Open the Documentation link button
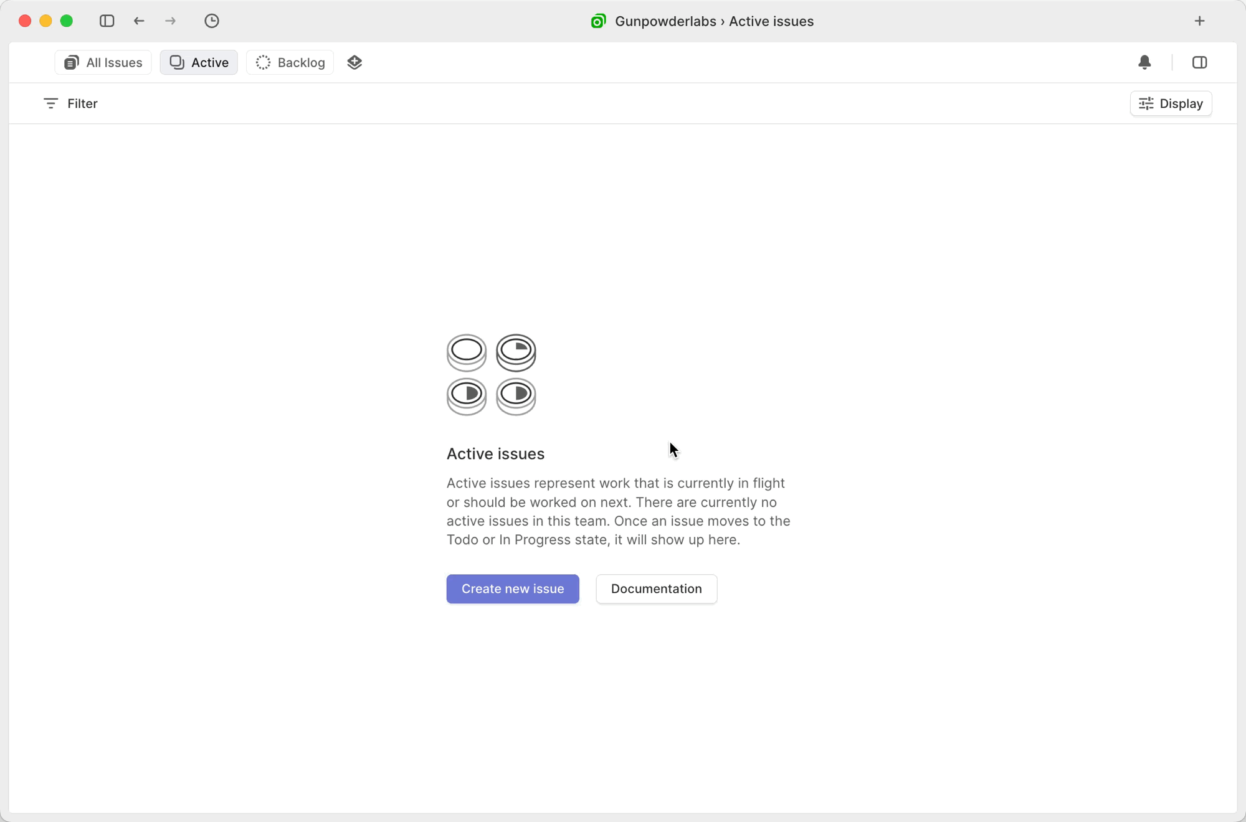The image size is (1246, 822). 656,588
